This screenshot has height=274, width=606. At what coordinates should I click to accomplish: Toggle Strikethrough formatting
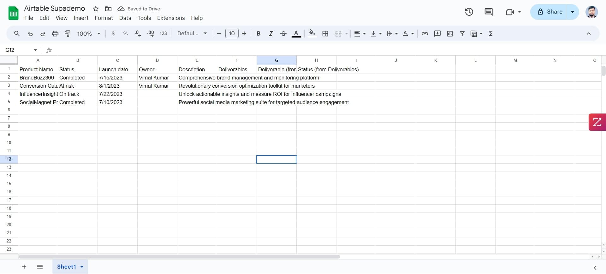point(283,33)
